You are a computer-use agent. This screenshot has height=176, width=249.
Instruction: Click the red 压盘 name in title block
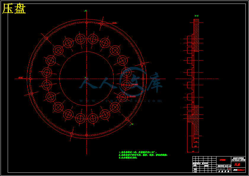(237, 164)
